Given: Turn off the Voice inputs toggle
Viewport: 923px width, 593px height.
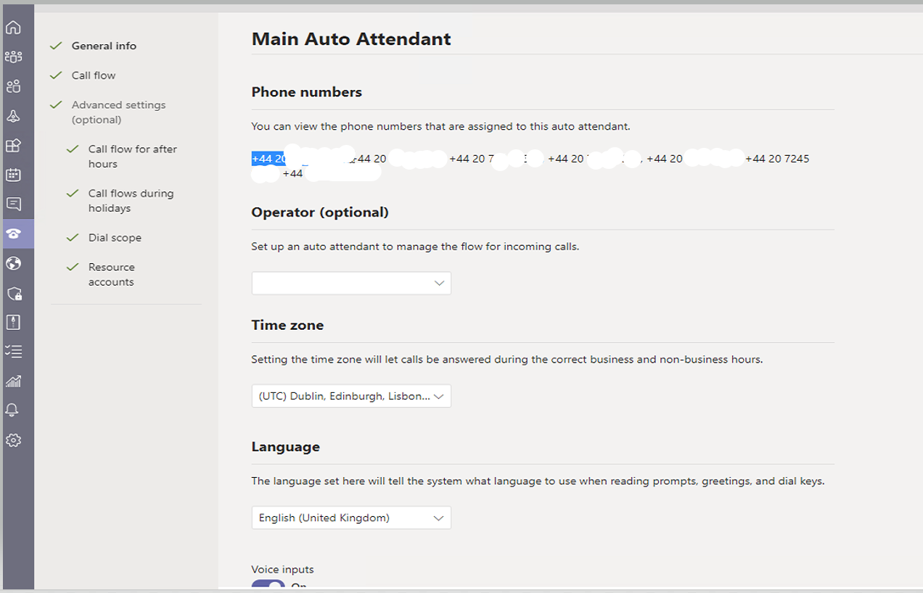Looking at the screenshot, I should click(x=267, y=585).
